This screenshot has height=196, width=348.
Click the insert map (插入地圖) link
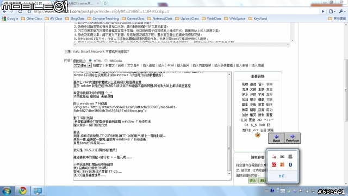257,65
